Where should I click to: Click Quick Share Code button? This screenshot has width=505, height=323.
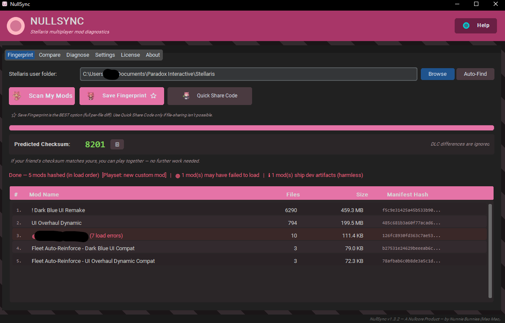click(210, 96)
